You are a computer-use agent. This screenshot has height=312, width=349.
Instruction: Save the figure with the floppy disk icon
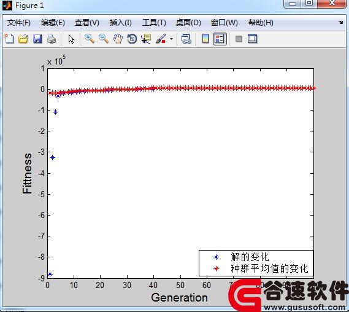tap(37, 39)
